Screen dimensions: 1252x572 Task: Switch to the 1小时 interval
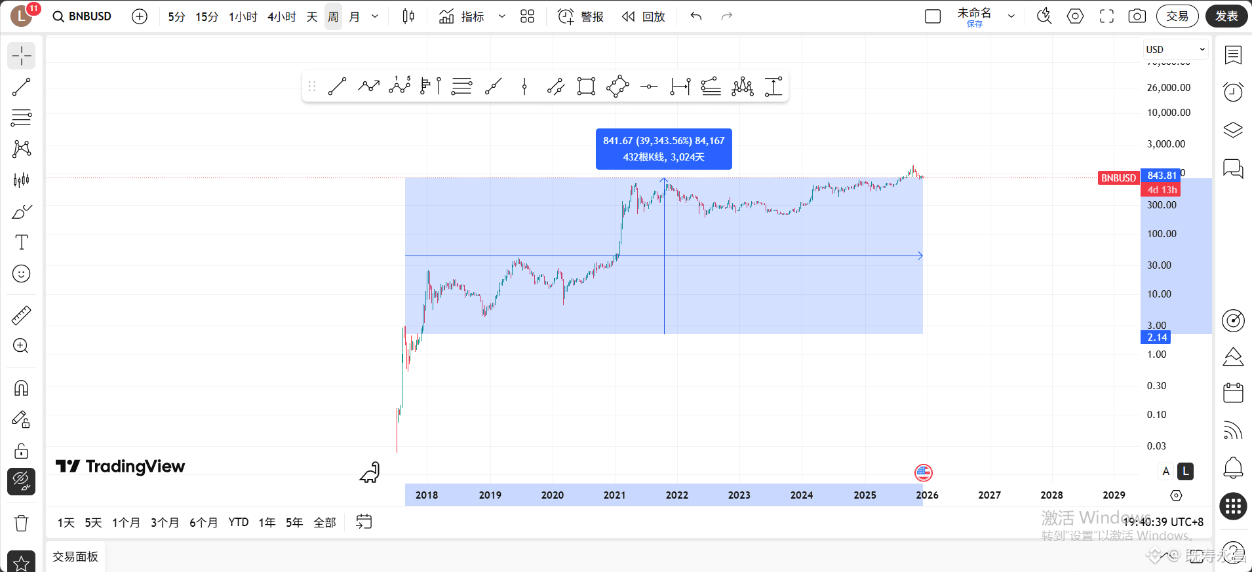click(x=243, y=16)
